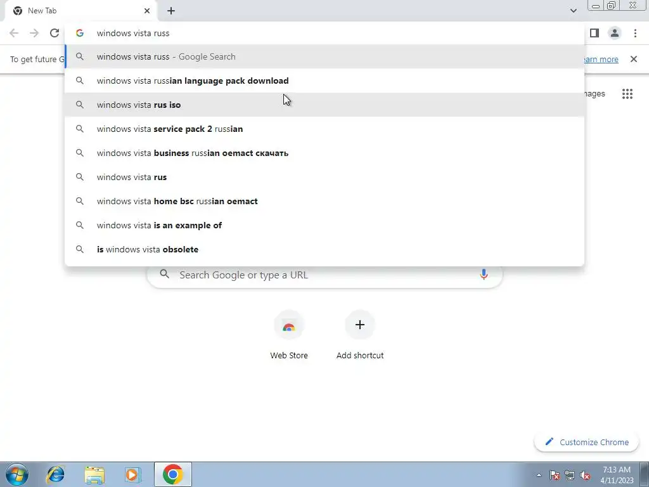
Task: Go forward using the forward arrow
Action: coord(34,33)
